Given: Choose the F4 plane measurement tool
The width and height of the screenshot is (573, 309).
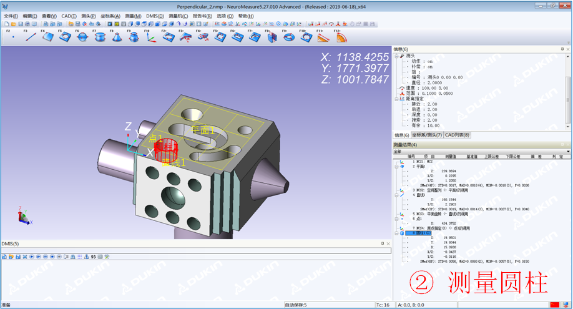Looking at the screenshot, I should 47,37.
